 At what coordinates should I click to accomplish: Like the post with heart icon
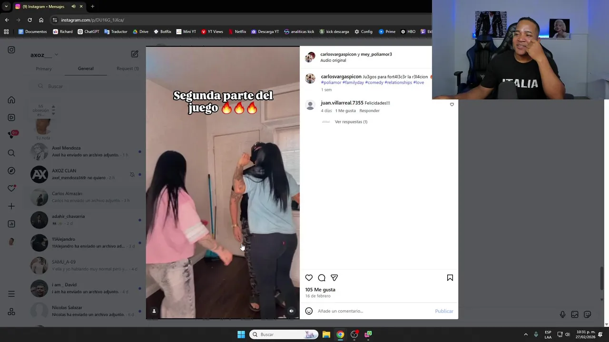click(x=309, y=278)
